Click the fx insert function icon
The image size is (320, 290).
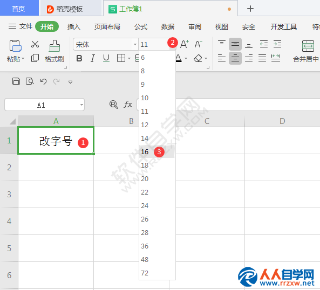click(x=128, y=105)
